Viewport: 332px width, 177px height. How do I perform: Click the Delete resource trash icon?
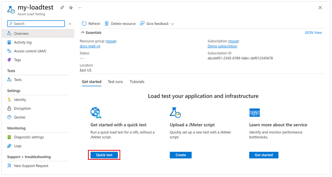(x=107, y=24)
